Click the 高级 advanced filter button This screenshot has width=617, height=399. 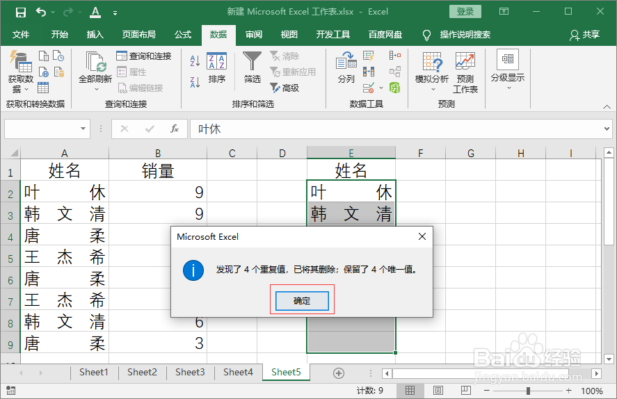[285, 88]
